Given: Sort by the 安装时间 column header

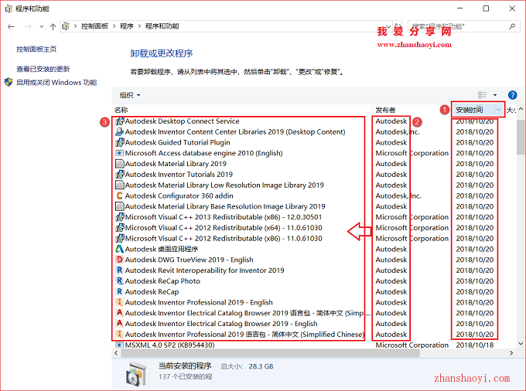Looking at the screenshot, I should click(470, 110).
